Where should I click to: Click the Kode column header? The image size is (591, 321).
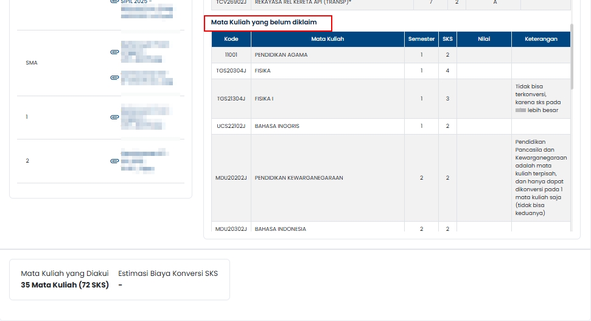[231, 39]
